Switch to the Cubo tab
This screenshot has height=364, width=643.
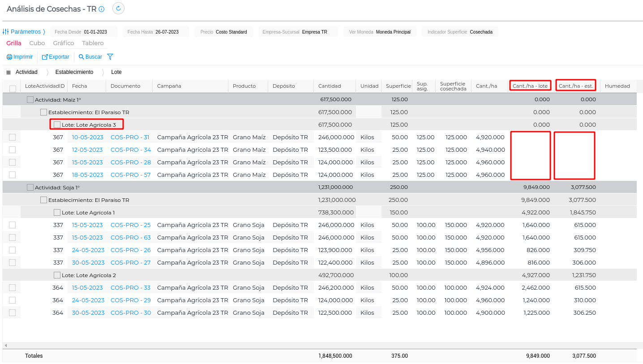(x=37, y=43)
